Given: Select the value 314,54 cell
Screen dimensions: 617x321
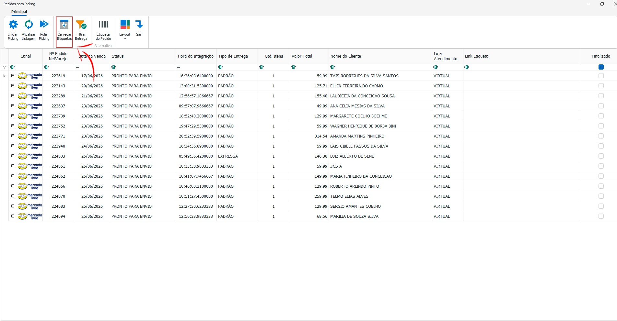Looking at the screenshot, I should click(309, 136).
